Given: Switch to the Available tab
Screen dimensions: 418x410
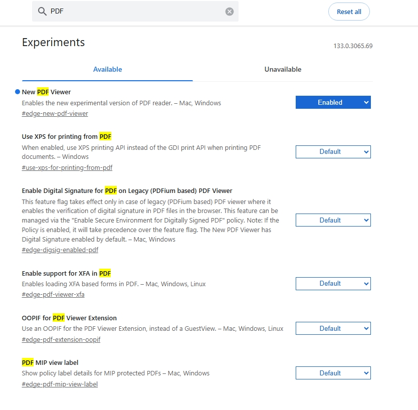Looking at the screenshot, I should (107, 70).
